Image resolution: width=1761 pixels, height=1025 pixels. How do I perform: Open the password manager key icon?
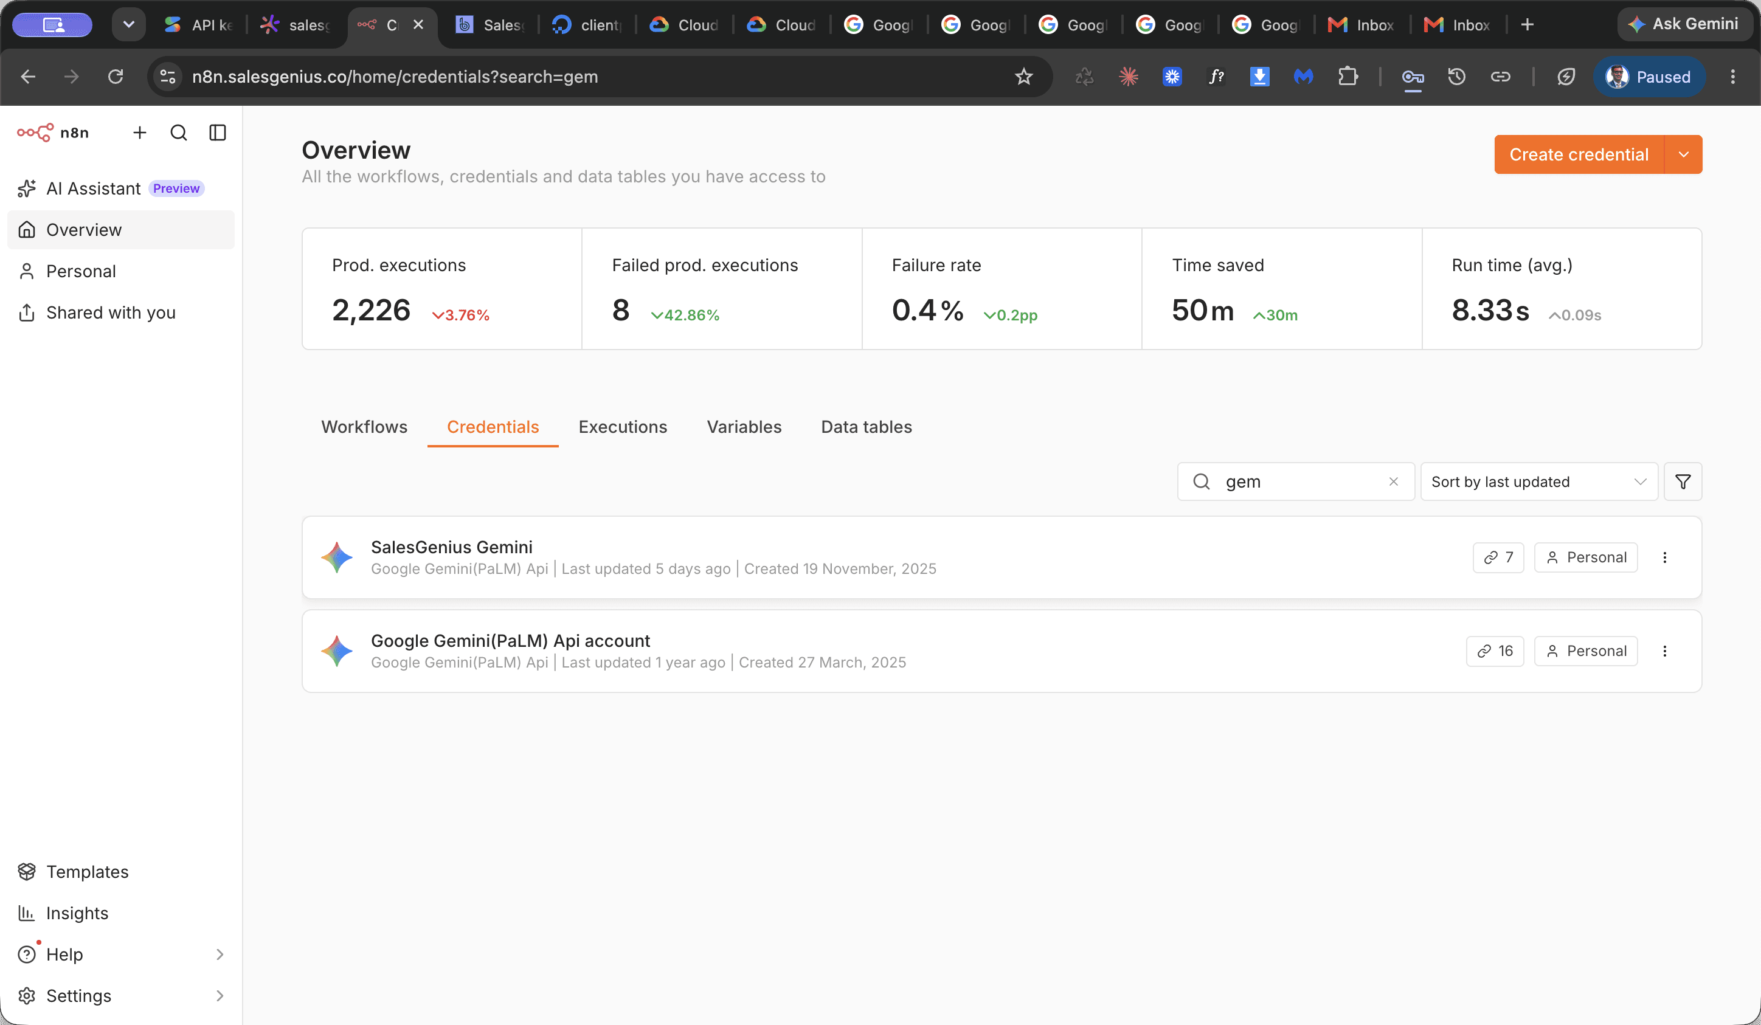[1413, 77]
